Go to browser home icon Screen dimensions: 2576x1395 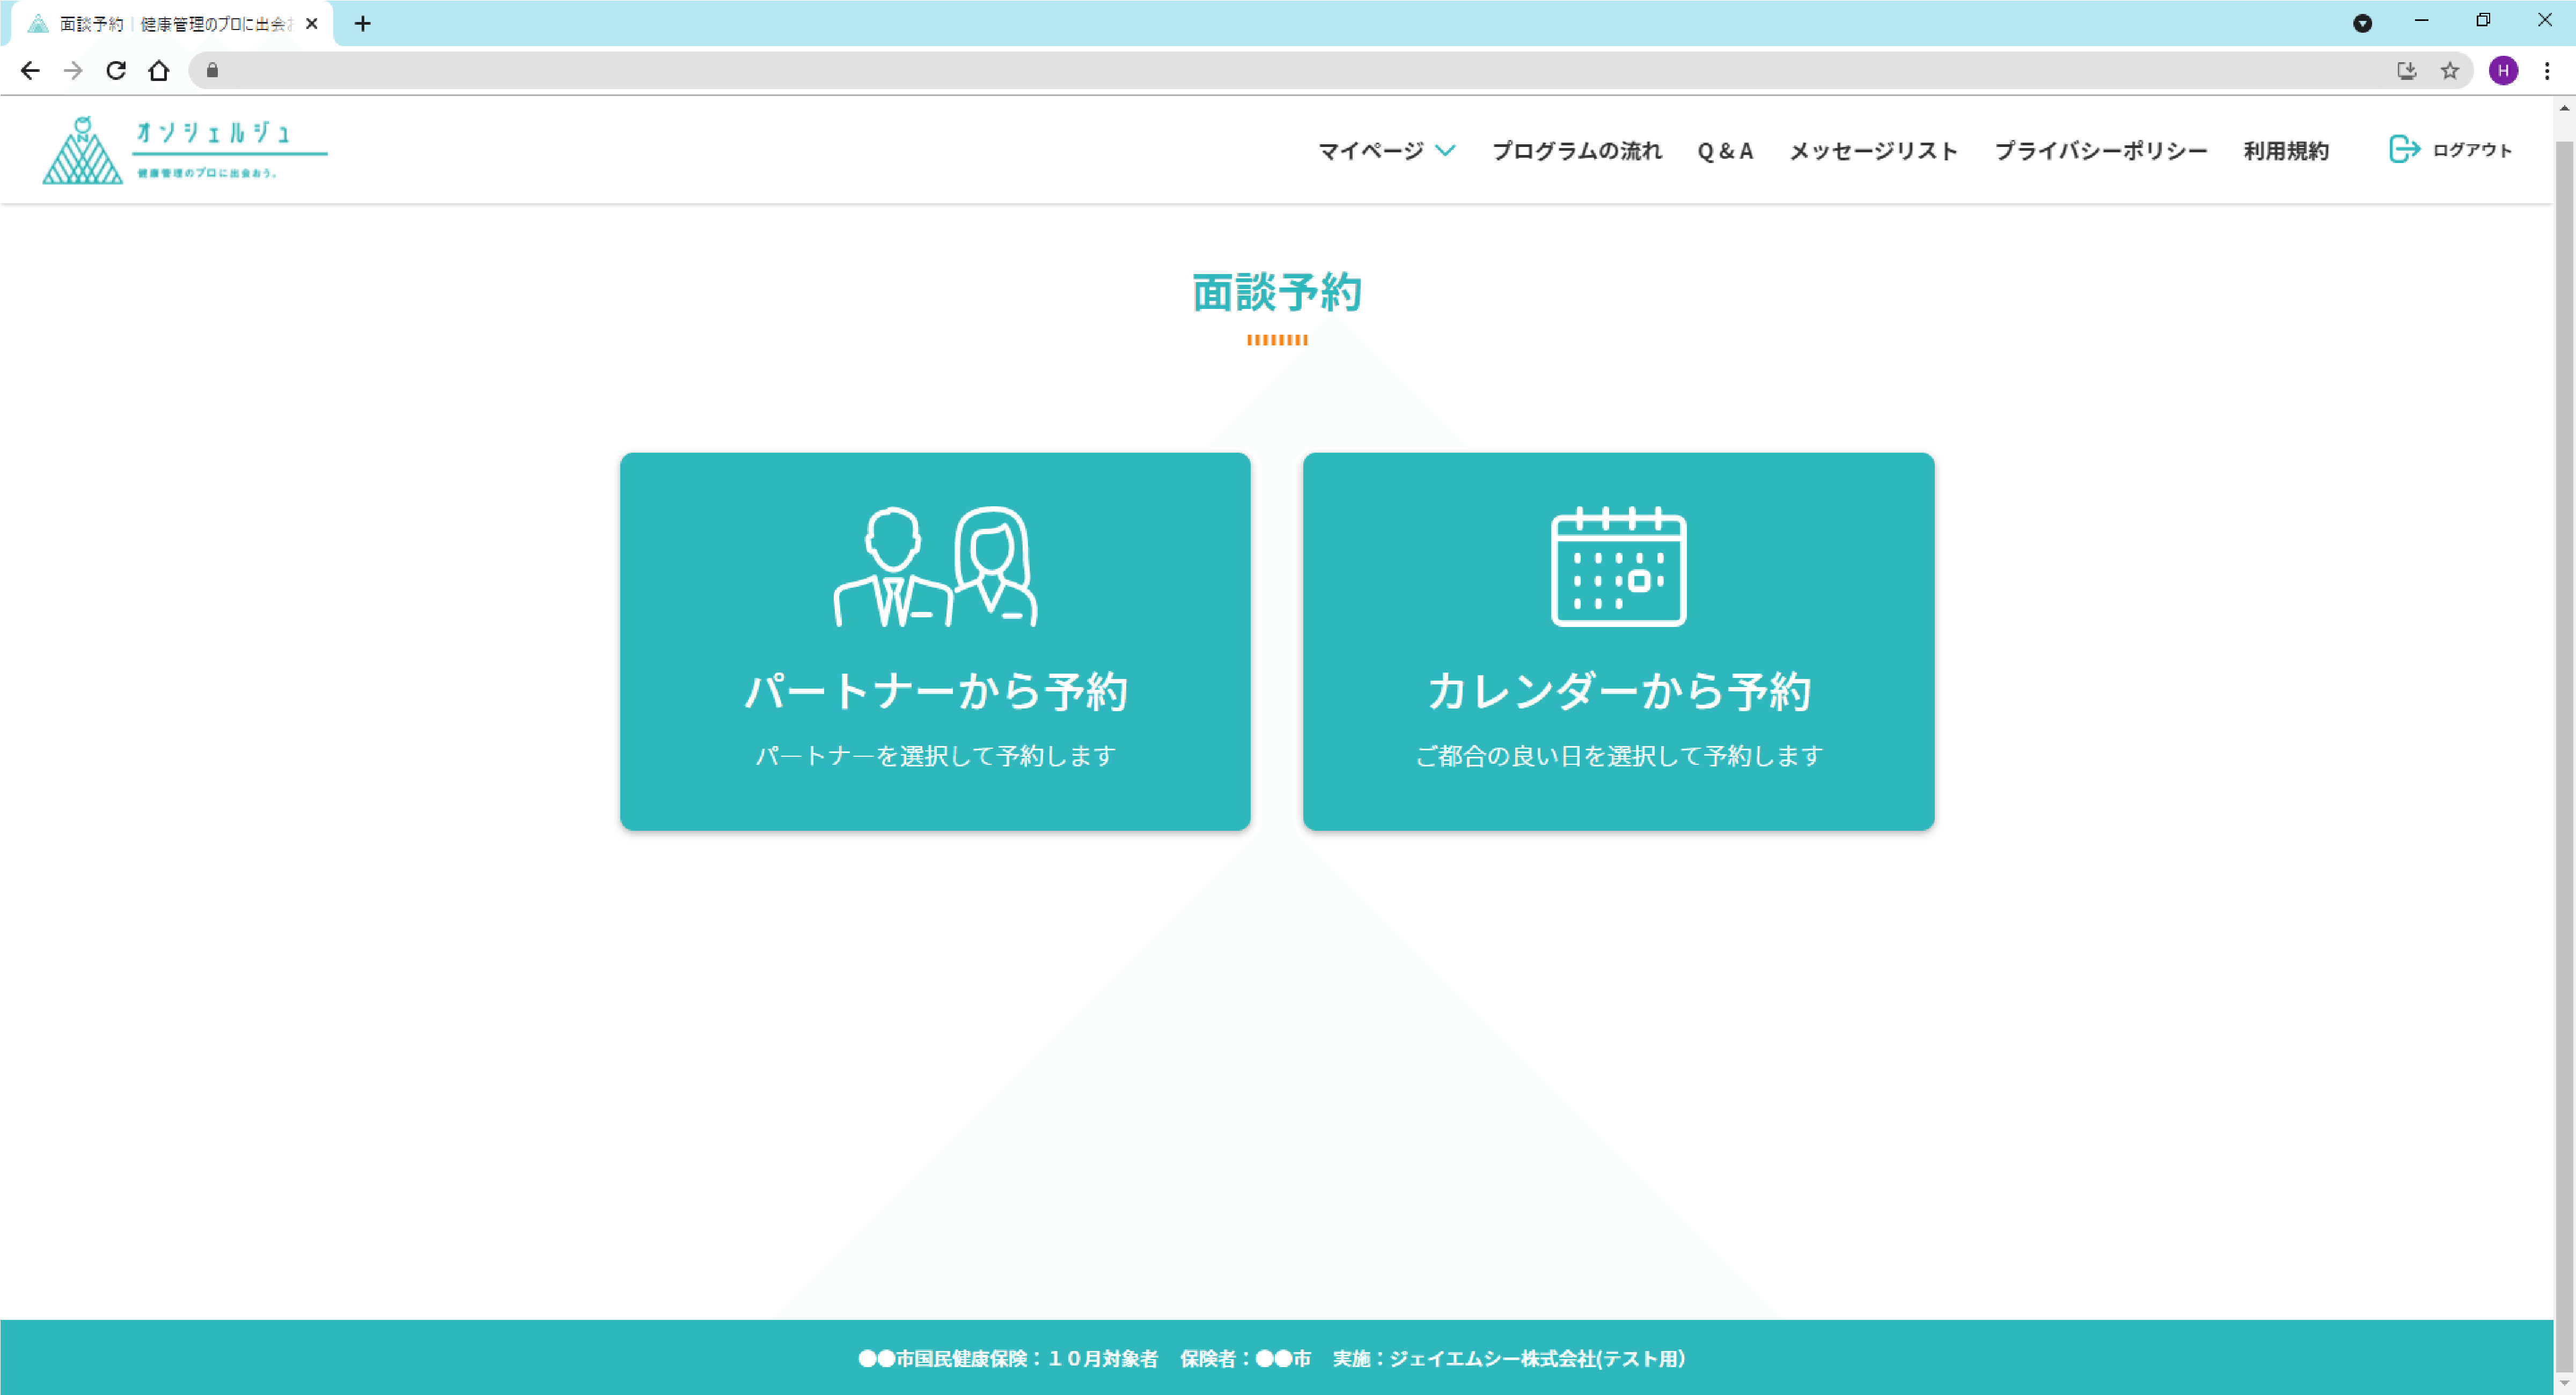[x=159, y=70]
